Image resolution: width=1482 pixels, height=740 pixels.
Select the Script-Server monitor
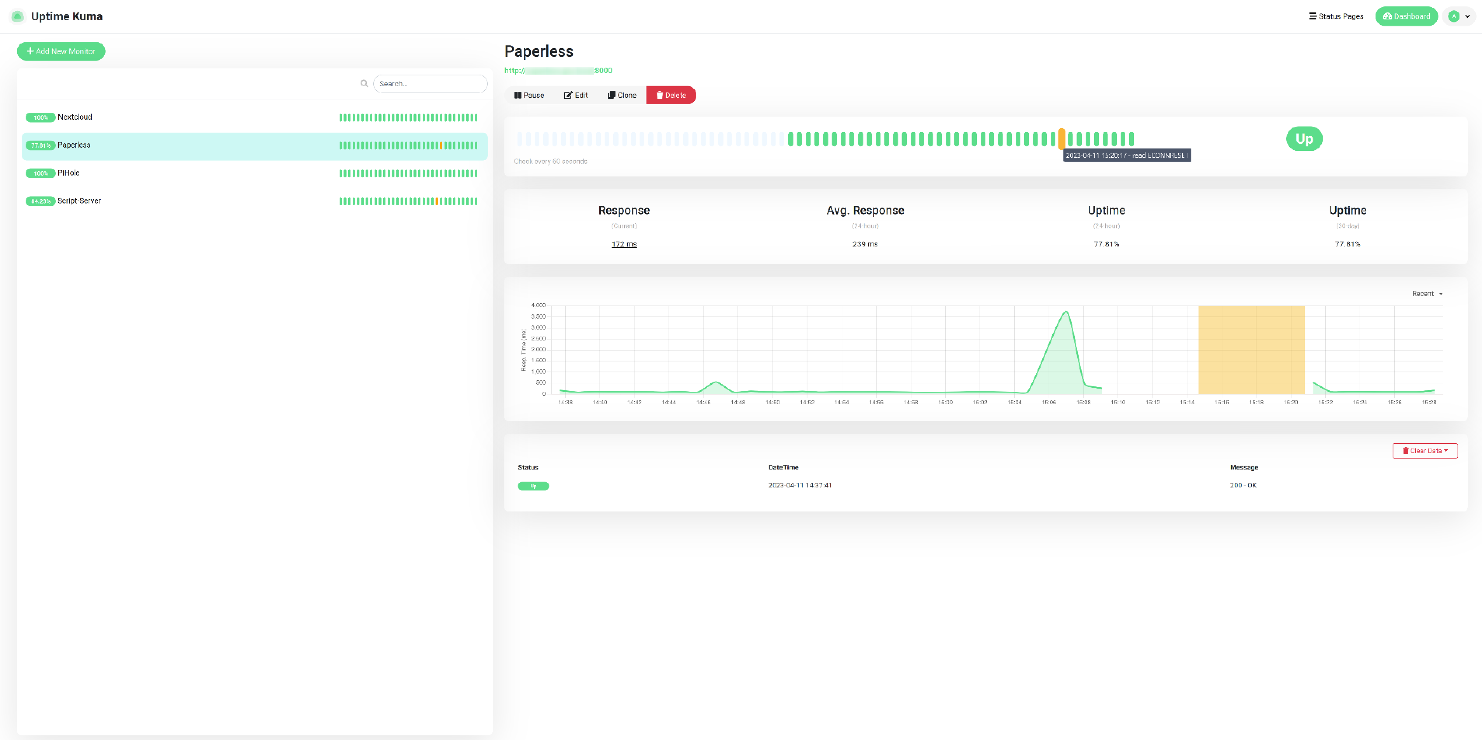254,201
